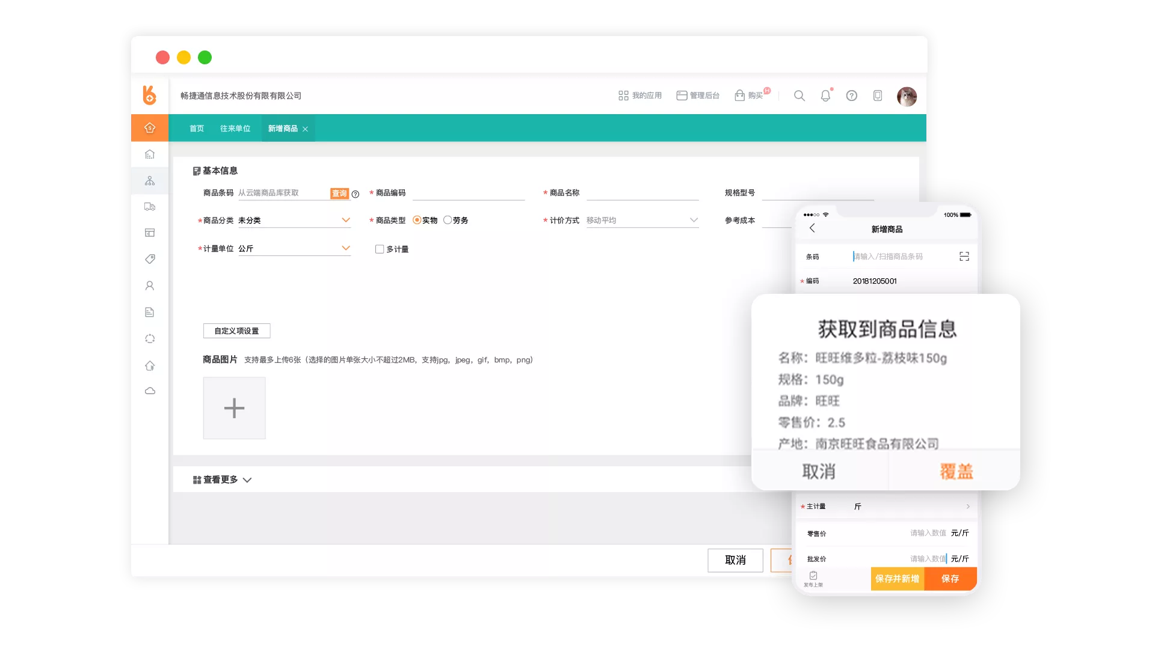The width and height of the screenshot is (1155, 649).
Task: Tap the 零售价 value field on phone
Action: pos(928,533)
